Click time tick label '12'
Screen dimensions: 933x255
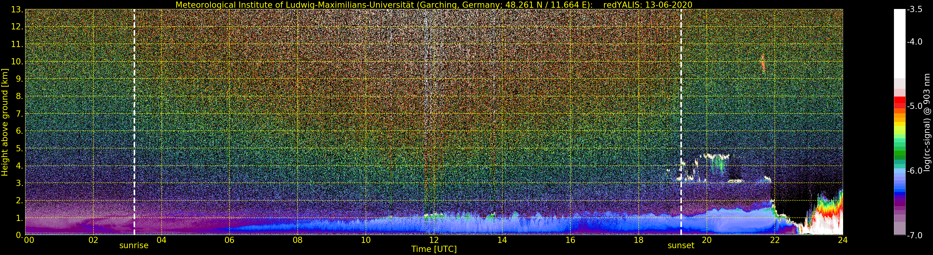pos(434,240)
